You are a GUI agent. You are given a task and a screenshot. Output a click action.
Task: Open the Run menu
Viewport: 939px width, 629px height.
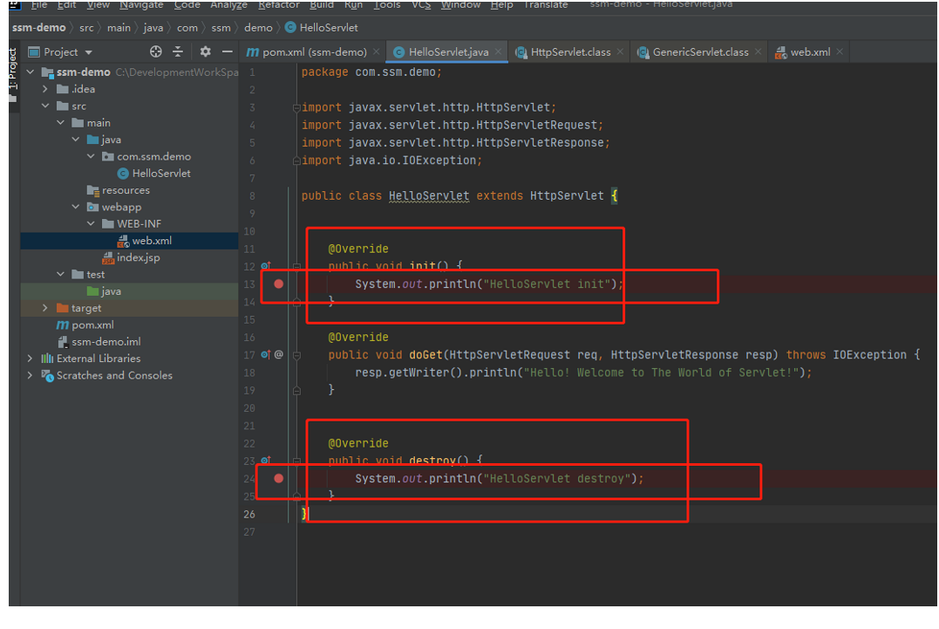[353, 4]
